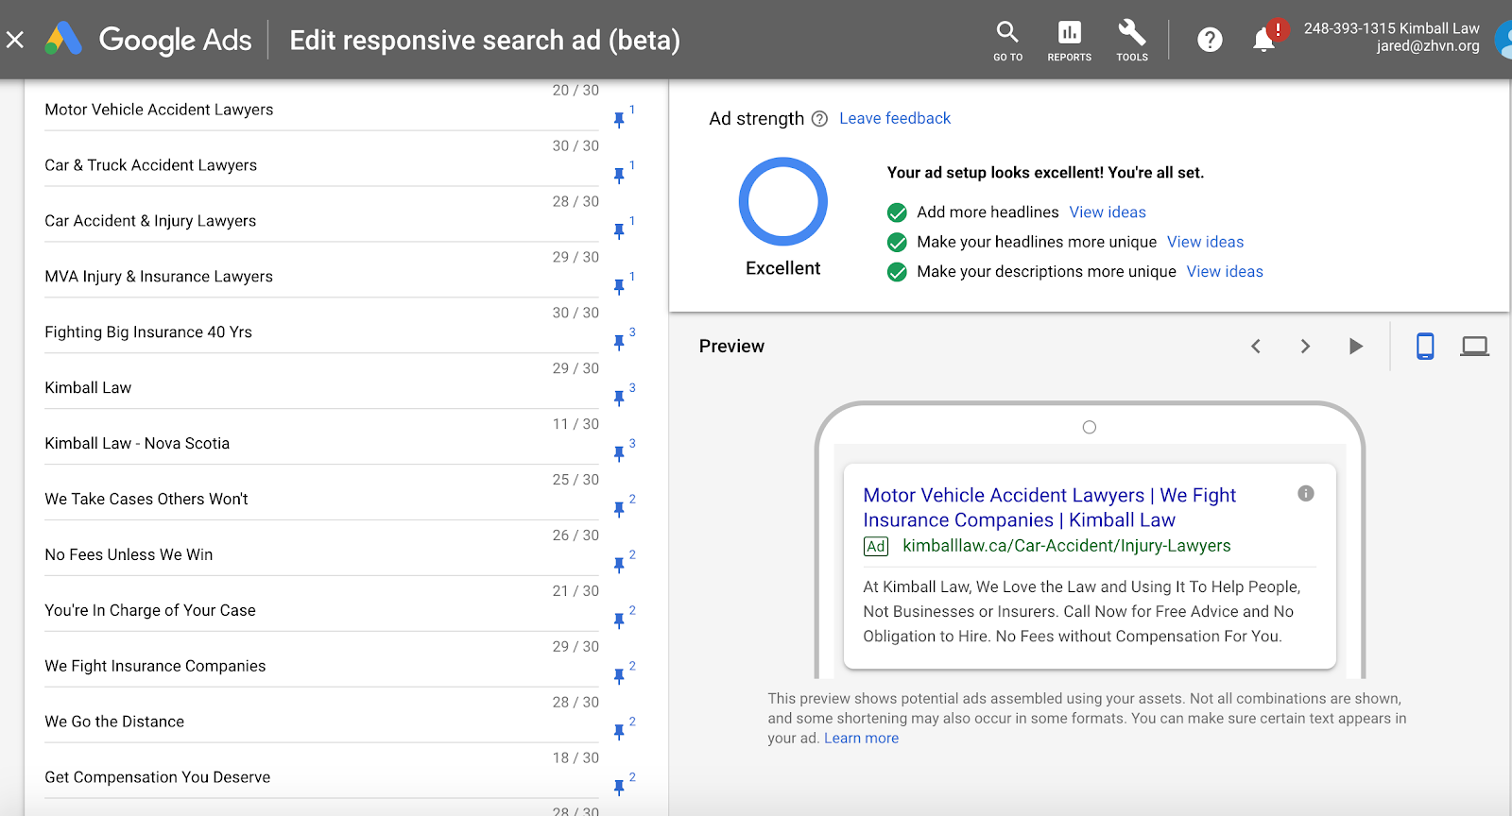Open the Kimball Law account details
Screen dimensions: 1512x816
click(1391, 37)
